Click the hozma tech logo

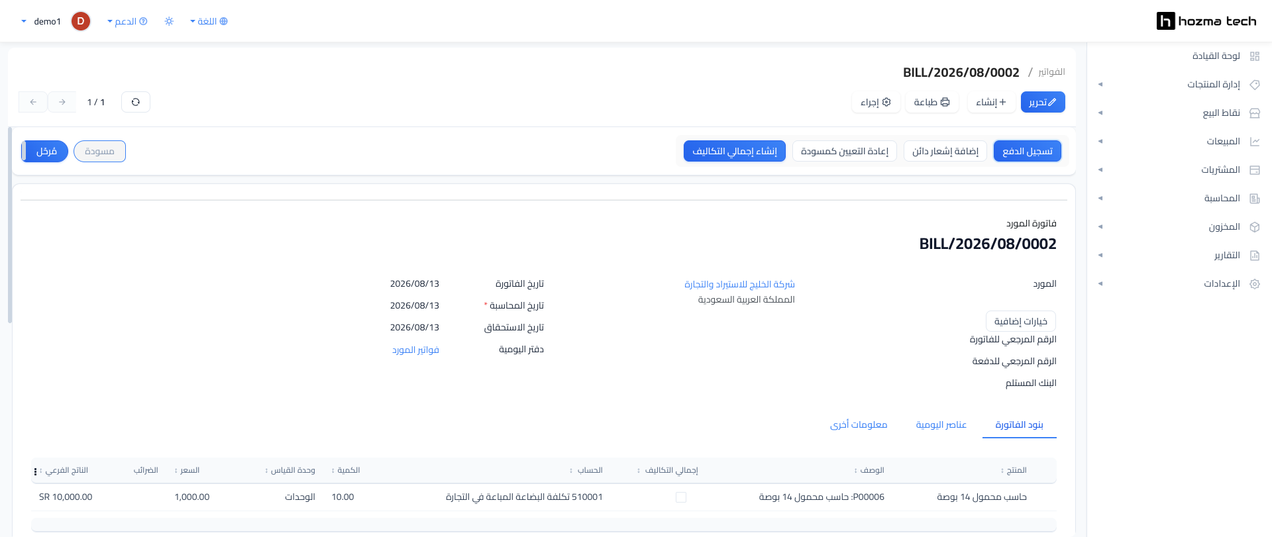pyautogui.click(x=1206, y=21)
